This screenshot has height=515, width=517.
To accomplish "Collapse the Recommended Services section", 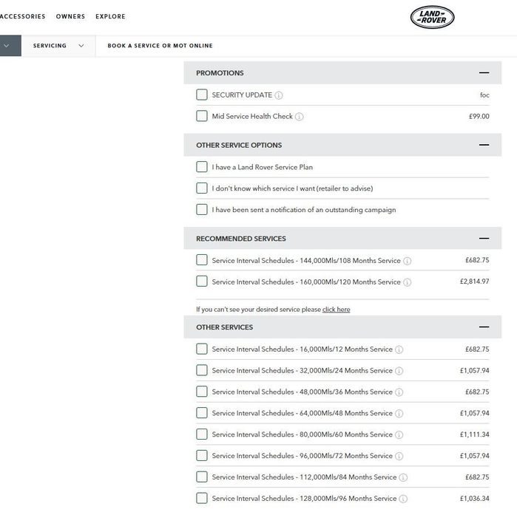I will point(484,239).
